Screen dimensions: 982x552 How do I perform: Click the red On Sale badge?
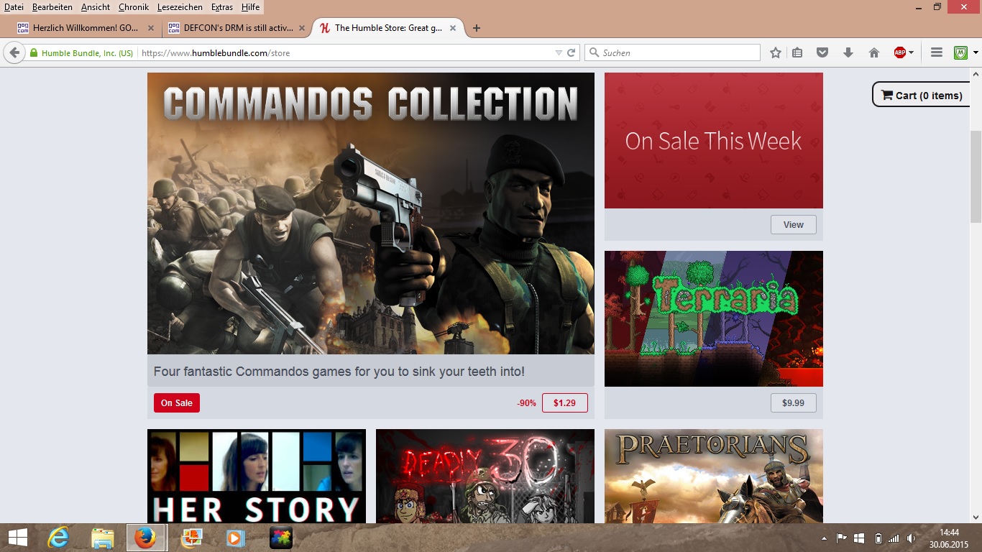point(177,402)
